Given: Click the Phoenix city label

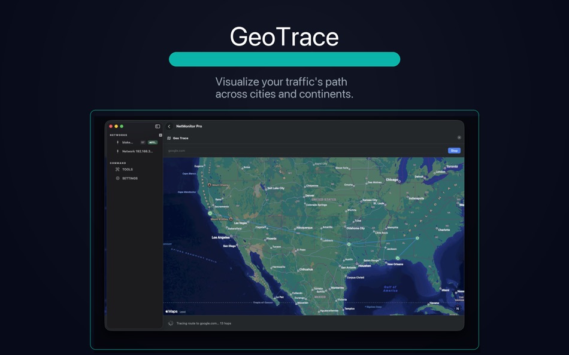Looking at the screenshot, I should [271, 238].
